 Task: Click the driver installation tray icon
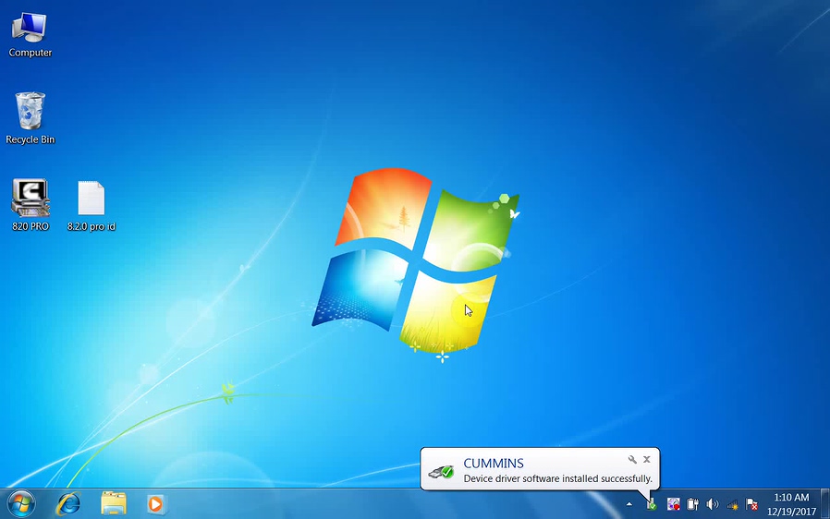[x=651, y=504]
